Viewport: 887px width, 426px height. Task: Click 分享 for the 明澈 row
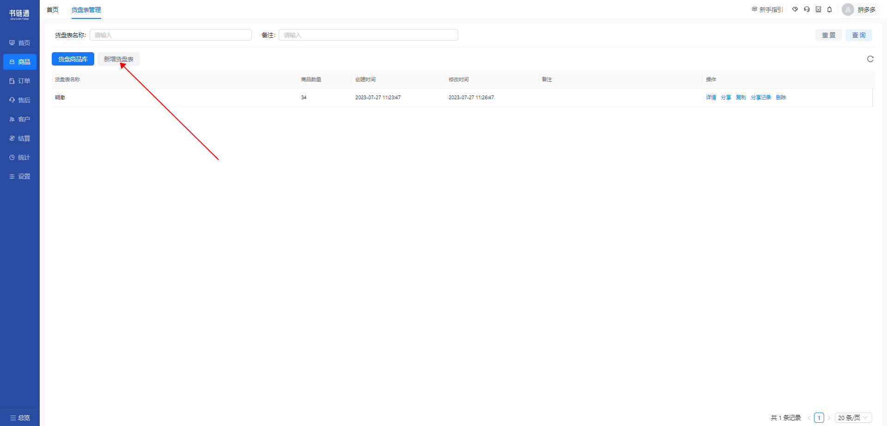726,97
